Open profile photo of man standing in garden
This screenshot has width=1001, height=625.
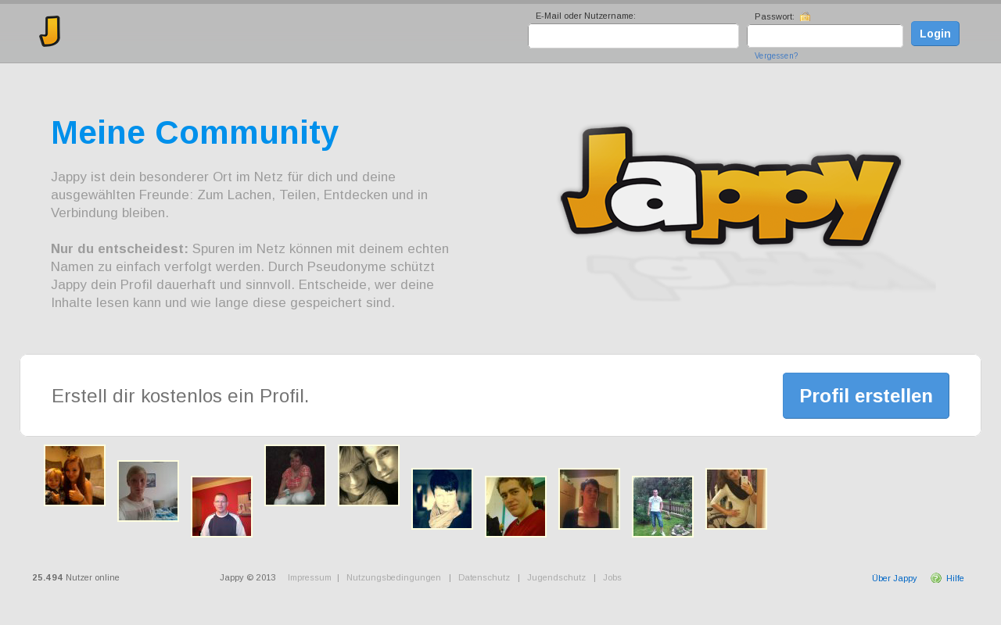click(662, 507)
